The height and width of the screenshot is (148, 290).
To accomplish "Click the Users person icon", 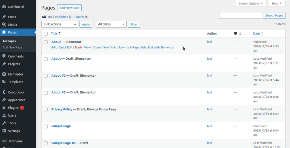I will [x=4, y=115].
